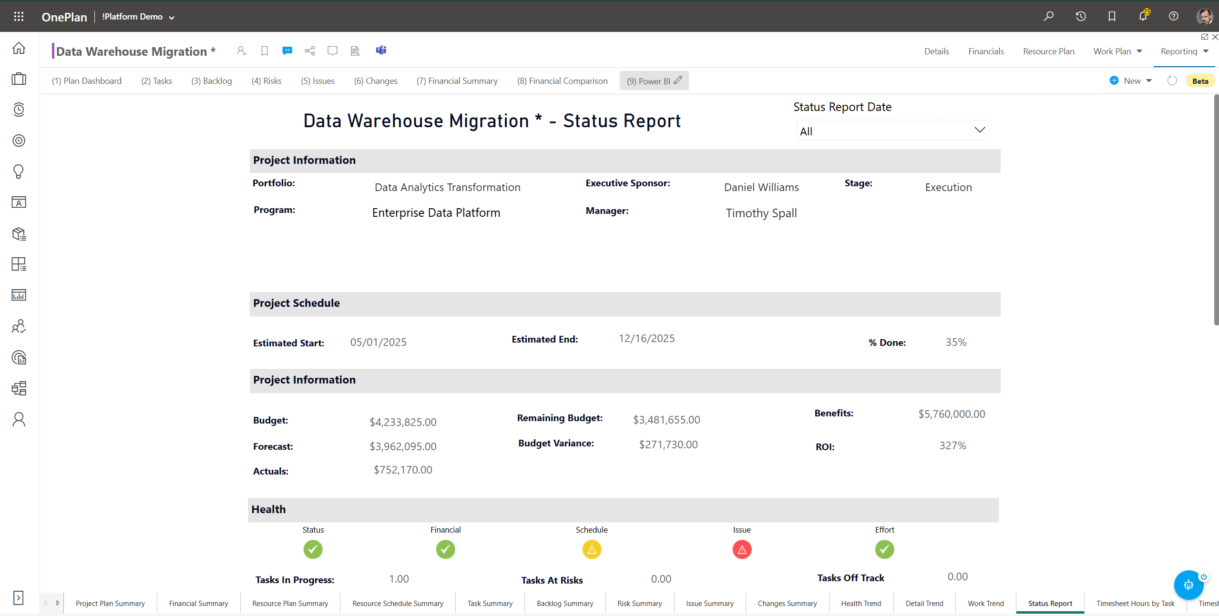This screenshot has height=616, width=1219.
Task: Switch to (2) Tasks tab
Action: tap(156, 81)
